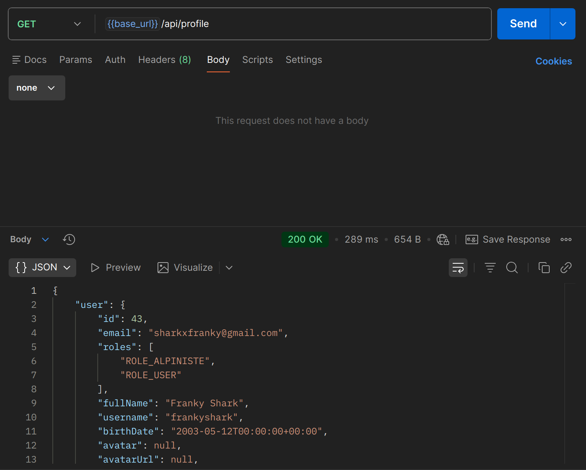
Task: Open the Docs tab
Action: [x=29, y=60]
